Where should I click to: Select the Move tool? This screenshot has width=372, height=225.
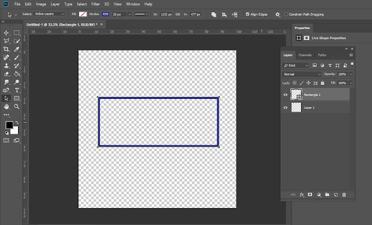[x=6, y=33]
